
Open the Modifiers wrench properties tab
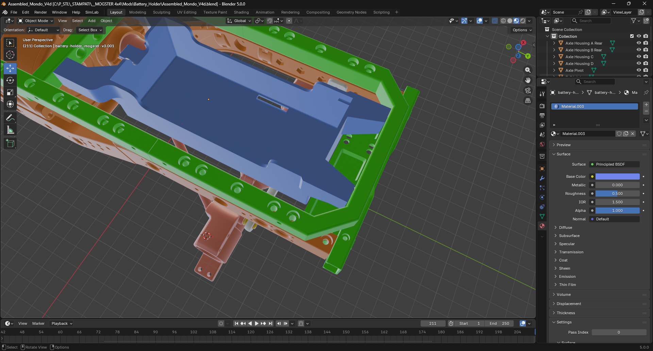pyautogui.click(x=542, y=178)
